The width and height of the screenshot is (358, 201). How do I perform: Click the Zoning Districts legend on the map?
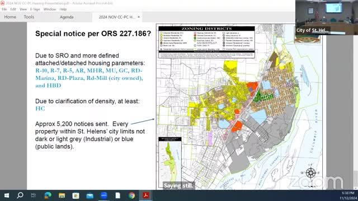206,42
